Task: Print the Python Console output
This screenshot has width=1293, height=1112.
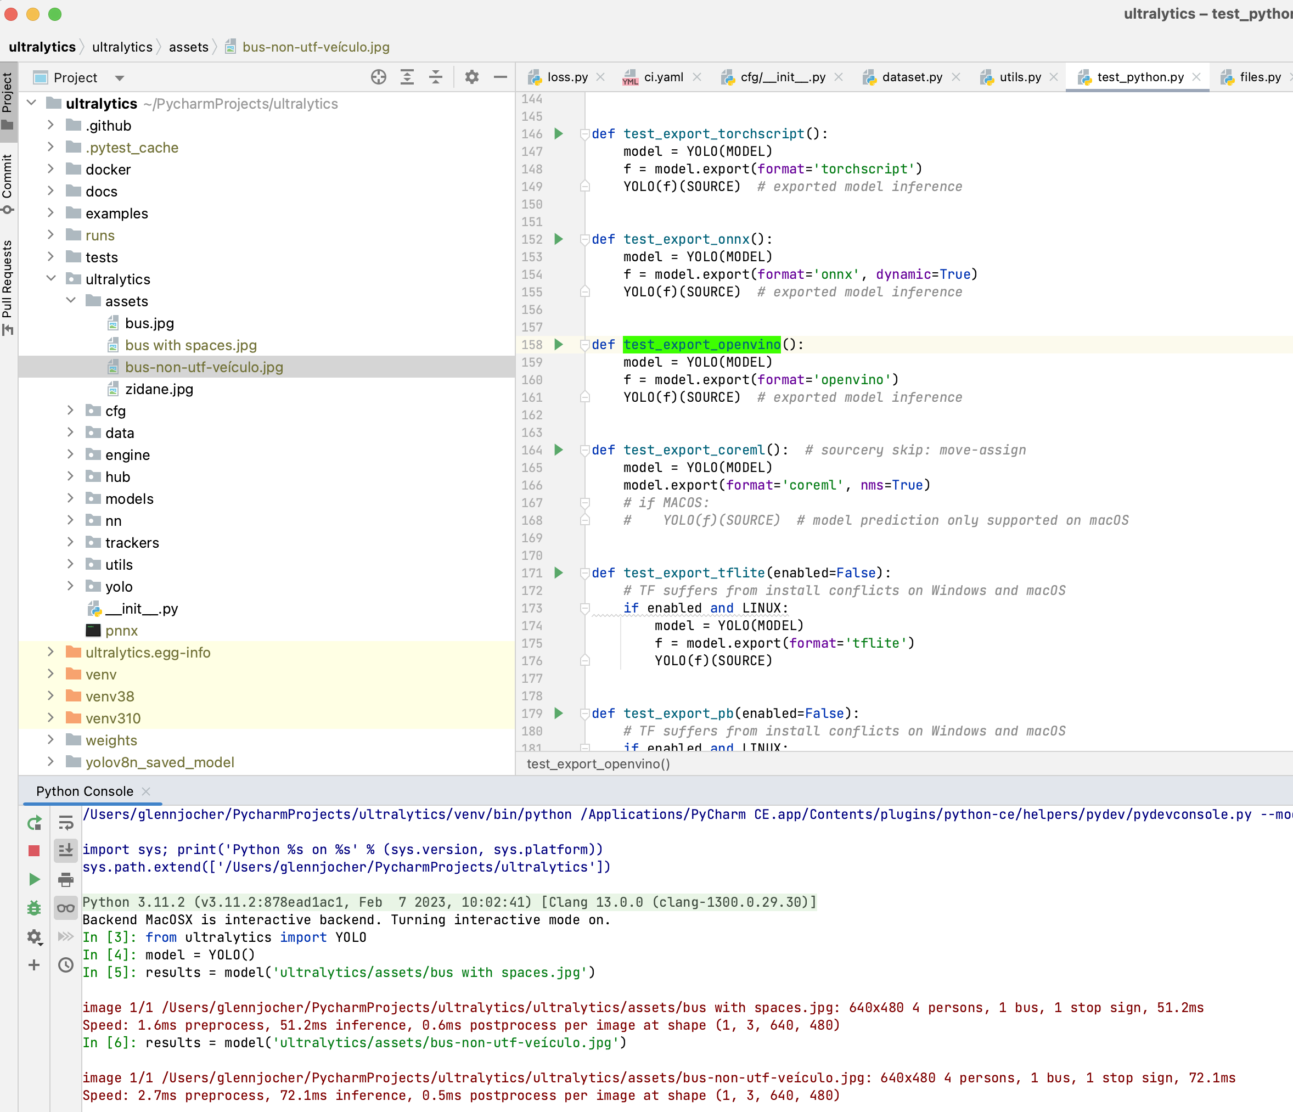Action: point(65,880)
